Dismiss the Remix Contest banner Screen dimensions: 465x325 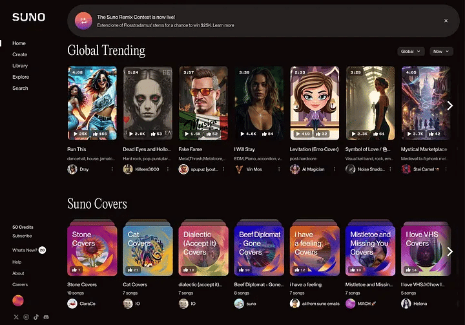(446, 21)
